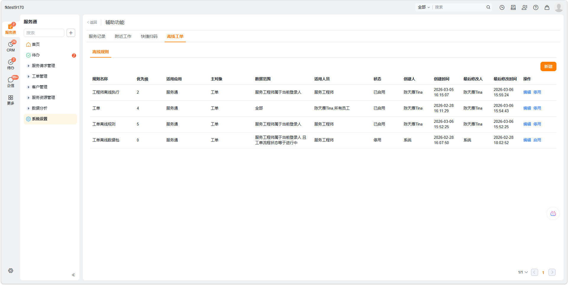
Task: Open the shopping bag icon in top bar
Action: click(x=547, y=7)
